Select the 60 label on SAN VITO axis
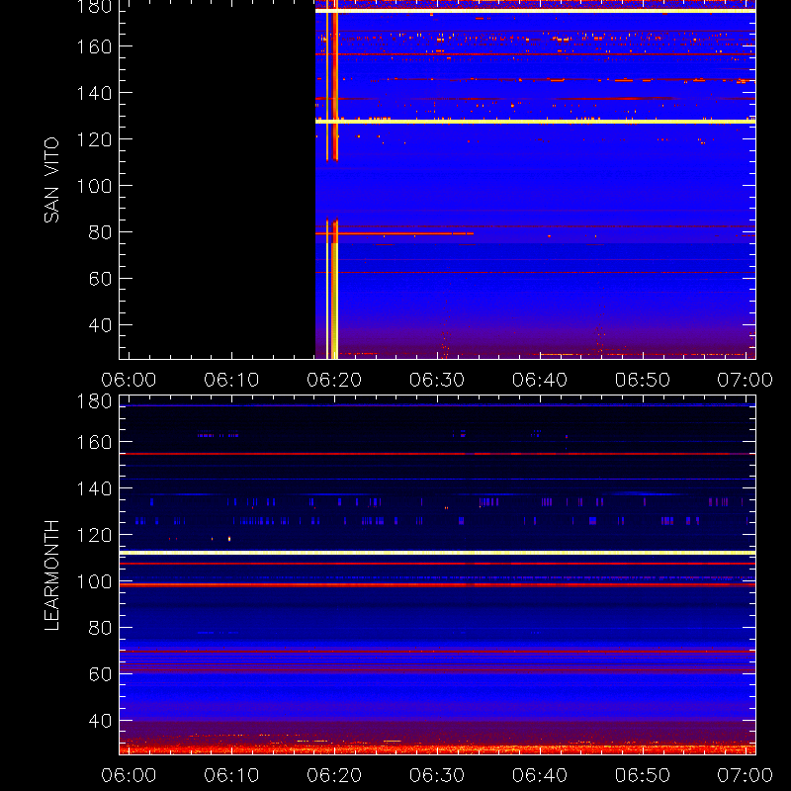 pyautogui.click(x=100, y=279)
